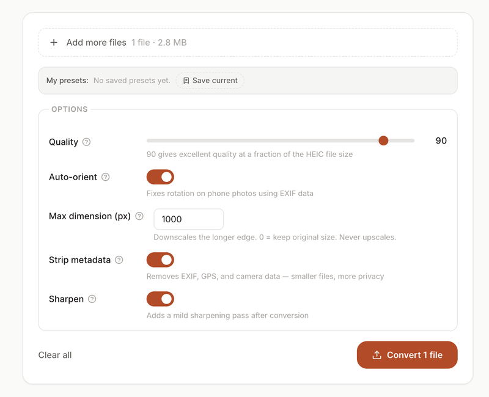Screen dimensions: 489x397
Task: Click the '90 gives excellent quality' hint
Action: tap(249, 155)
